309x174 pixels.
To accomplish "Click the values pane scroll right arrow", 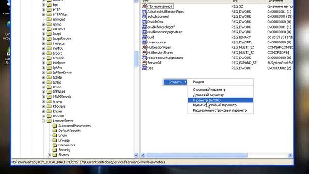I will pos(290,155).
